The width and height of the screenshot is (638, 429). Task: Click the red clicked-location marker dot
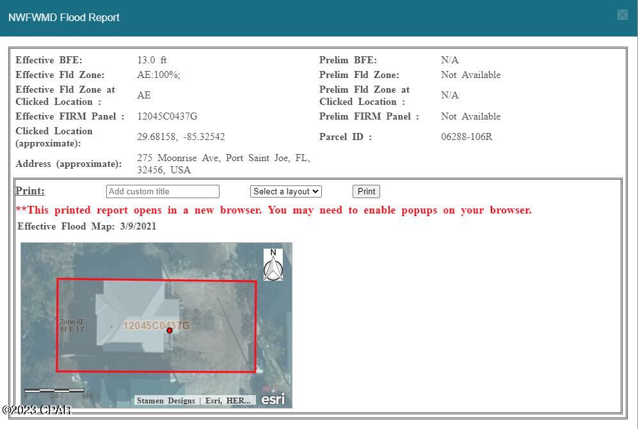[170, 331]
